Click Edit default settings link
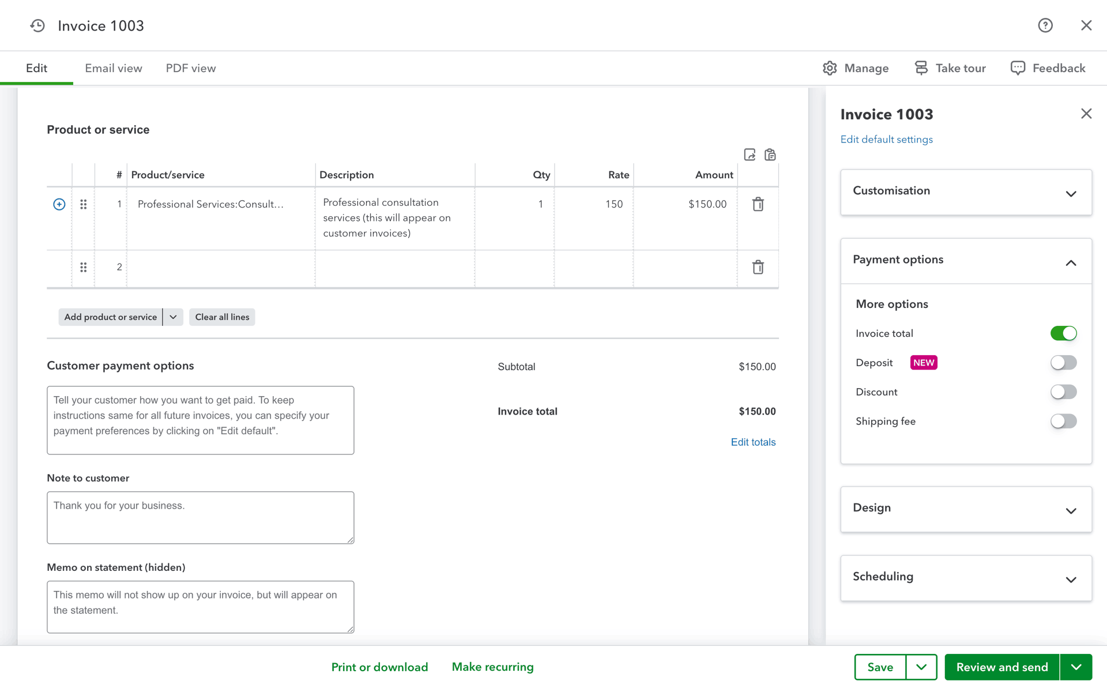The height and width of the screenshot is (692, 1107). (x=886, y=140)
